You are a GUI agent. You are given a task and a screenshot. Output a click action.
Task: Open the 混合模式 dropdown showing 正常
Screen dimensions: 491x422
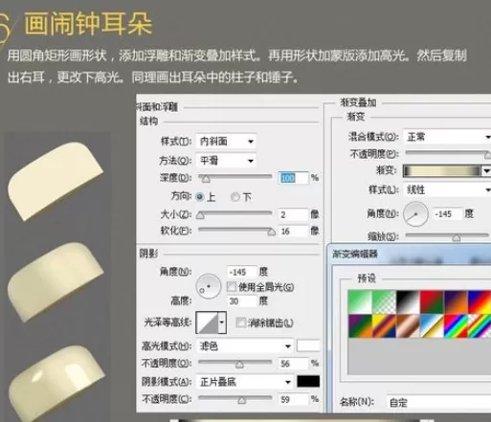coord(447,137)
